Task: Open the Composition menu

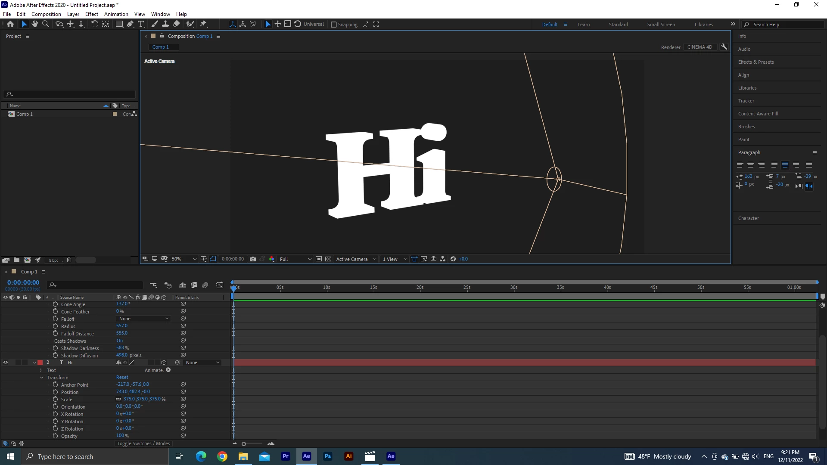Action: tap(46, 14)
